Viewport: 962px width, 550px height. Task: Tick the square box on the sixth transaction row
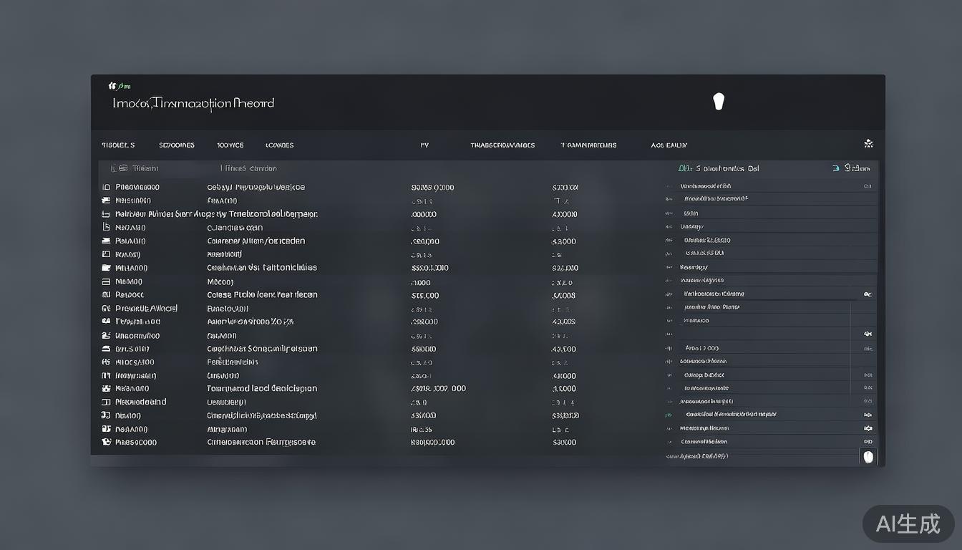tap(107, 254)
